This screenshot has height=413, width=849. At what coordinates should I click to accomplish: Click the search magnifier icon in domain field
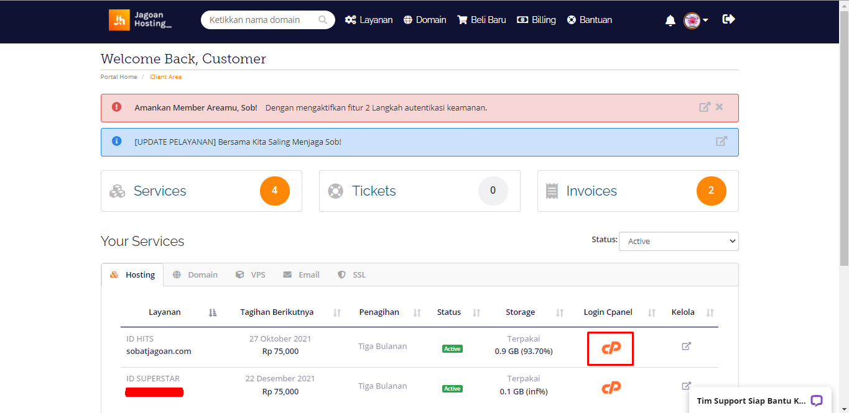(x=323, y=20)
